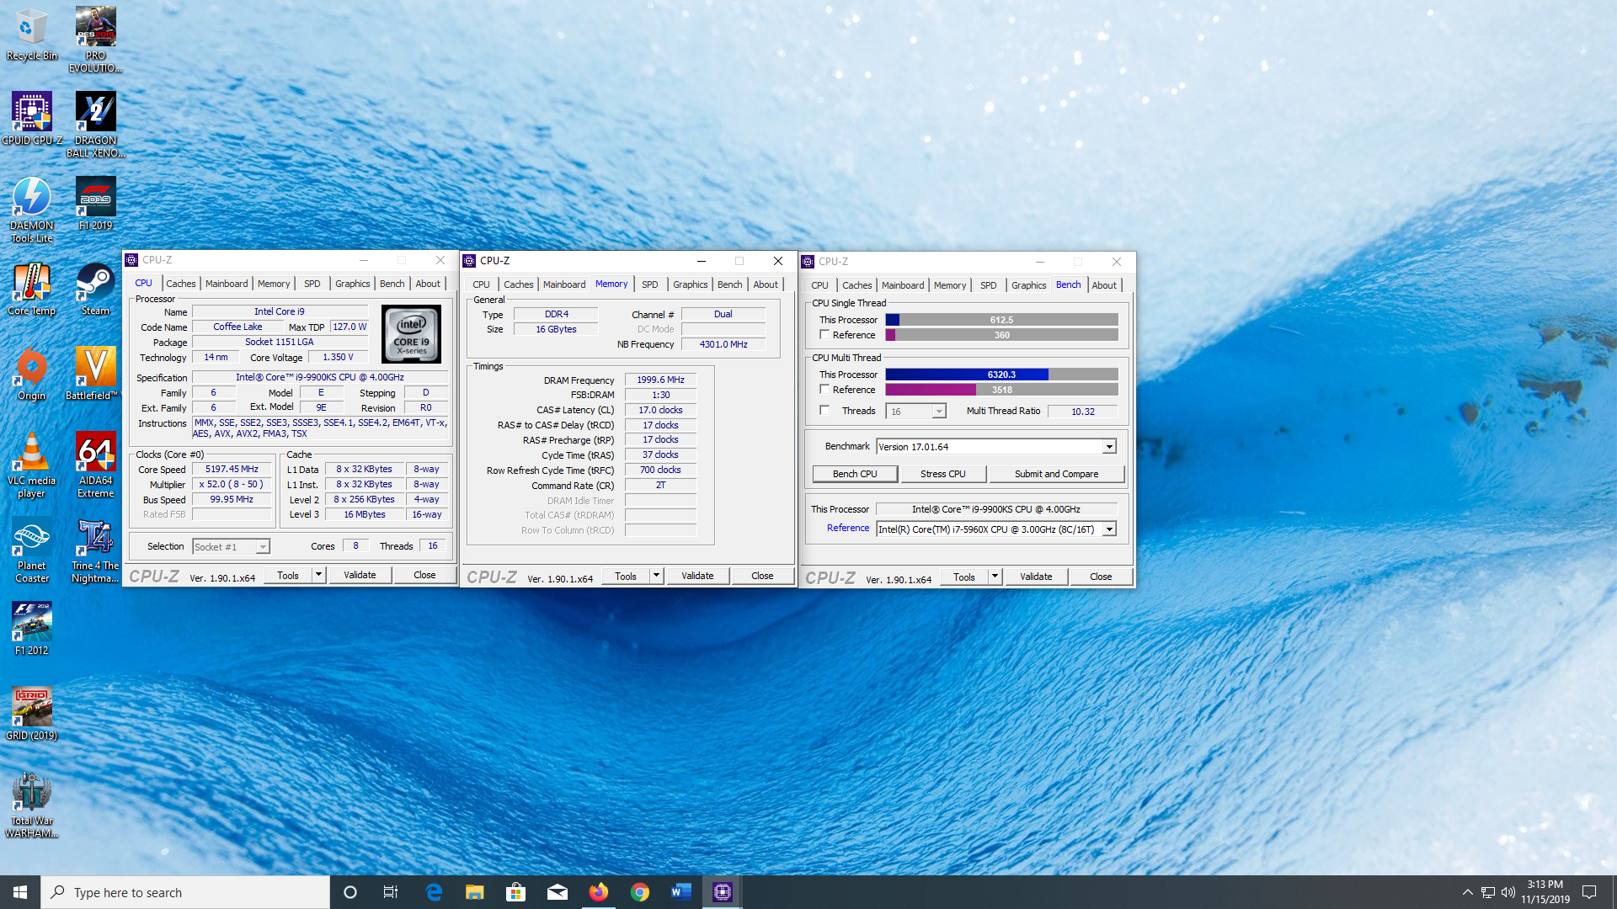Open SPD tab in Memory window
The image size is (1617, 909).
[649, 284]
